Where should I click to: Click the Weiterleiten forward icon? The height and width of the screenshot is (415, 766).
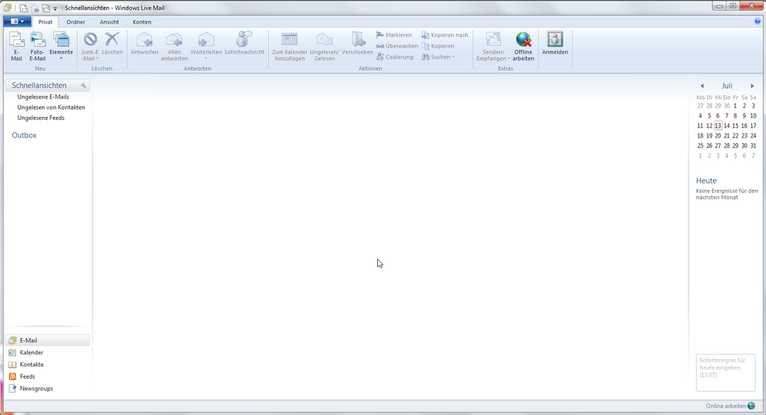click(206, 39)
